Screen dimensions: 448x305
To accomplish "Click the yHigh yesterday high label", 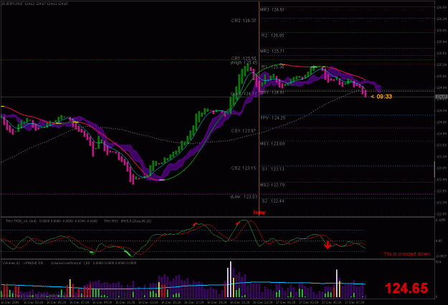I will (244, 62).
